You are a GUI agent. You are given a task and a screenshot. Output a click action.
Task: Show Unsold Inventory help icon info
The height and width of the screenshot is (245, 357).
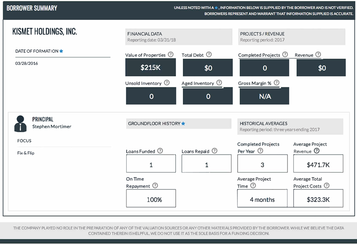coord(167,83)
